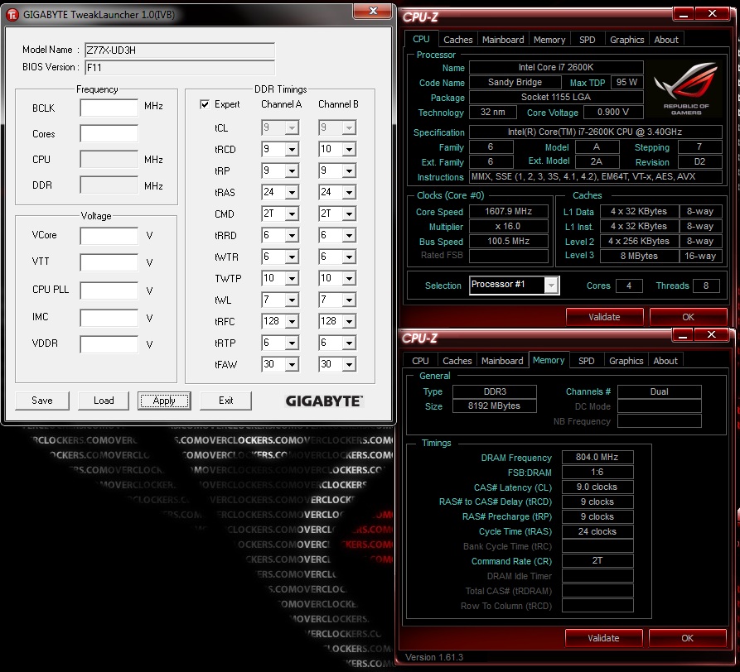Toggle the Expert checkbox
The image size is (740, 672).
coord(205,104)
